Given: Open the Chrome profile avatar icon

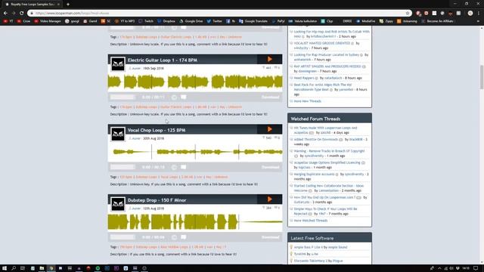Looking at the screenshot, I should 470,14.
